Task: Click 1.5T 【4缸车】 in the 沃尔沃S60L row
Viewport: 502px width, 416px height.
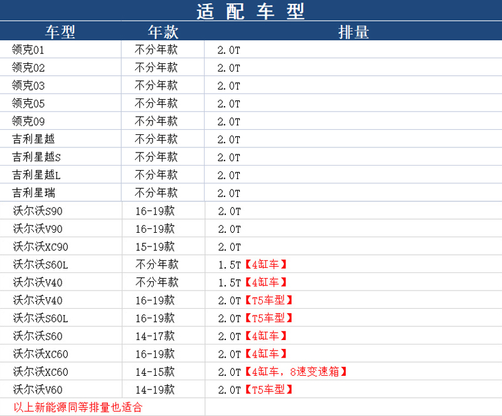Action: 252,265
